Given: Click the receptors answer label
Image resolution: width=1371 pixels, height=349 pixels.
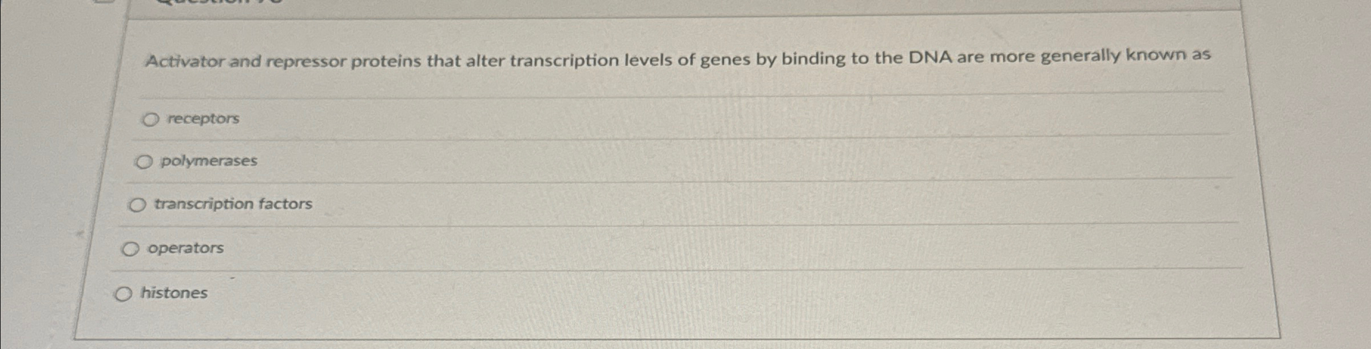Looking at the screenshot, I should 201,120.
